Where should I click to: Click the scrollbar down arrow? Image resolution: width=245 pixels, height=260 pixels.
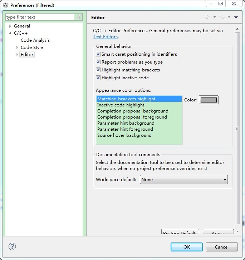click(237, 231)
